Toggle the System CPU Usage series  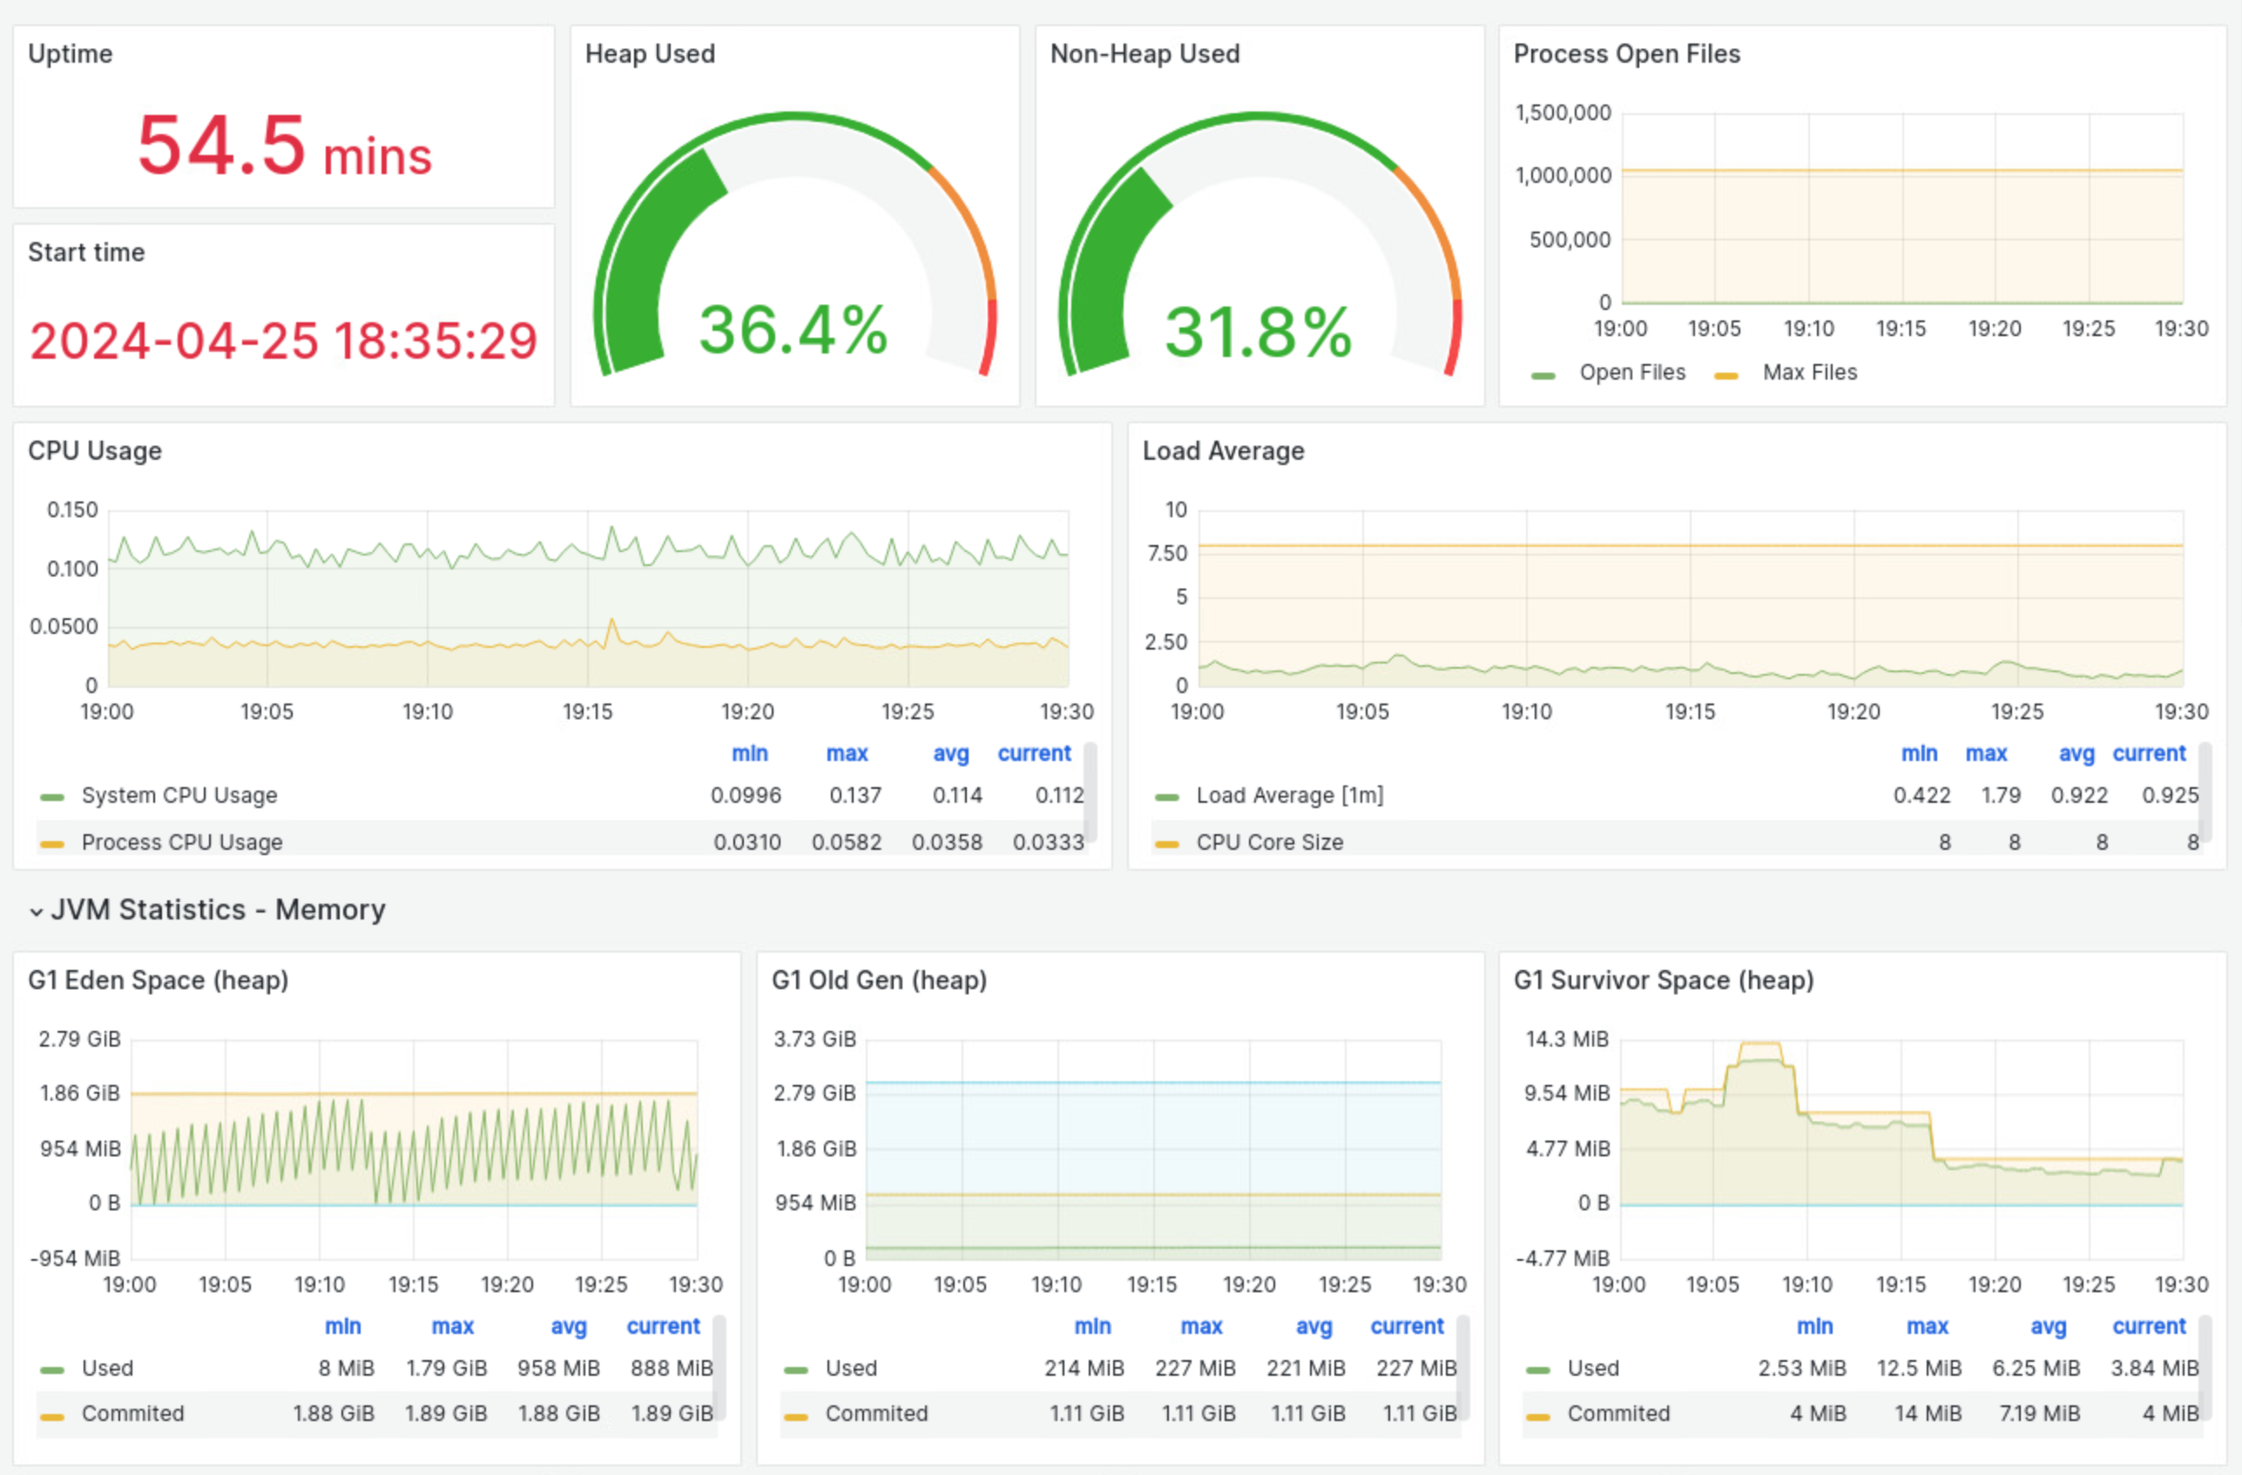[180, 796]
